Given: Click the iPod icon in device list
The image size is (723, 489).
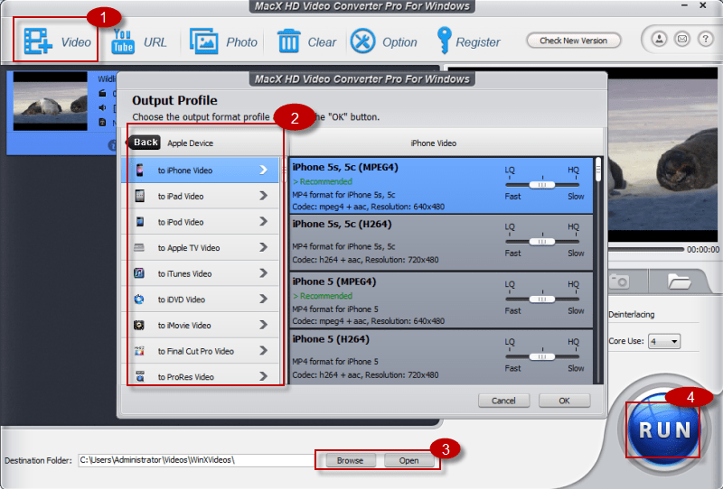Looking at the screenshot, I should (140, 221).
